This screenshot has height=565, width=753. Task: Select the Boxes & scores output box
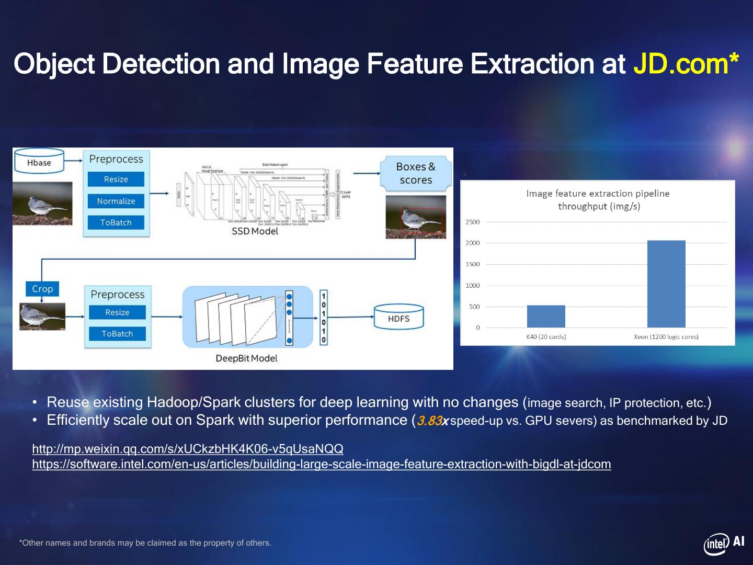pos(416,173)
